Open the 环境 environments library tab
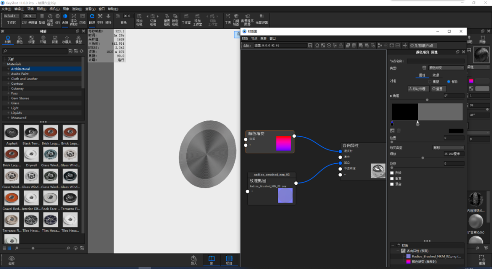This screenshot has height=269, width=492. 43,40
